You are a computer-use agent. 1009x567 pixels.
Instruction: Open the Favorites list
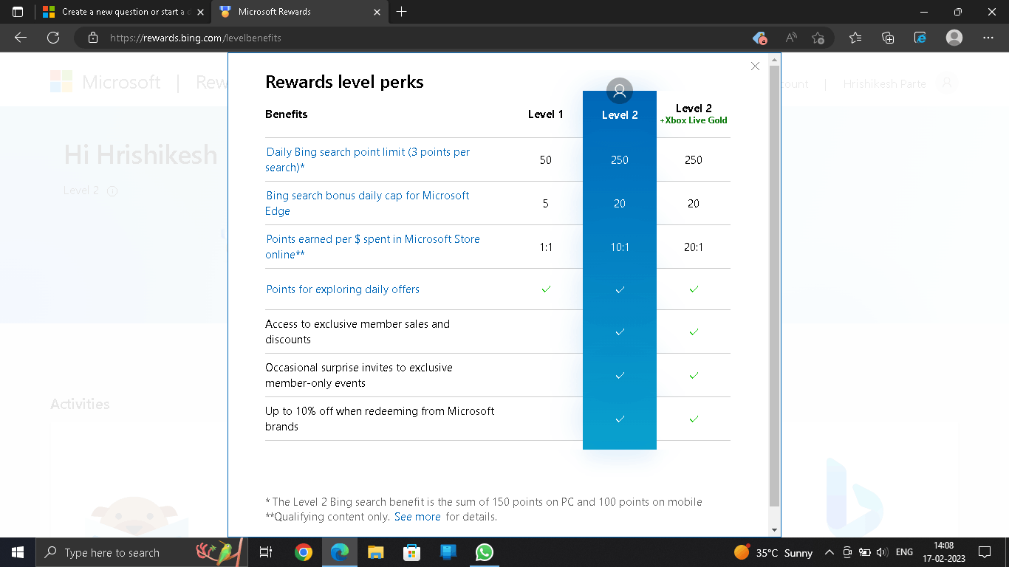point(855,38)
